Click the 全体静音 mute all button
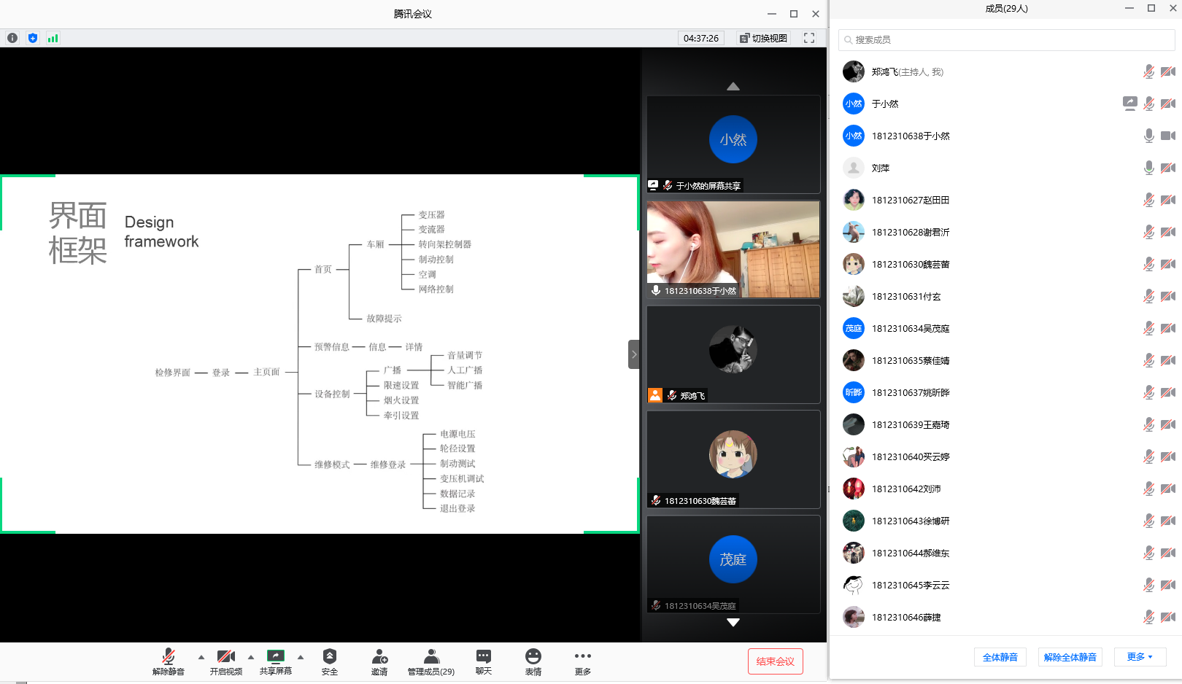This screenshot has height=684, width=1182. pyautogui.click(x=1000, y=657)
